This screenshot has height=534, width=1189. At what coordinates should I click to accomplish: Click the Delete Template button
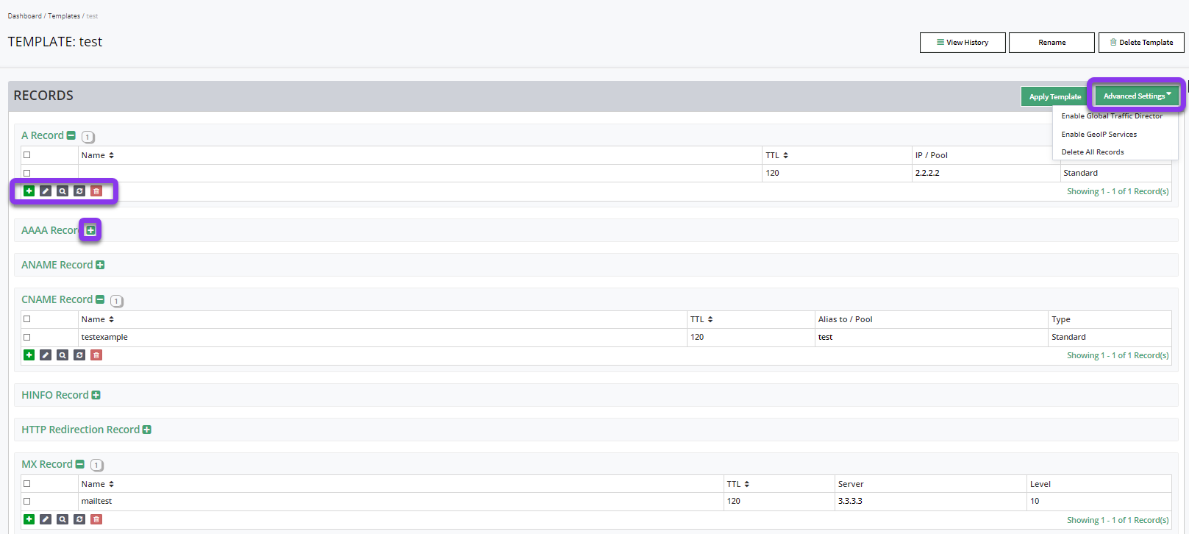[1141, 43]
